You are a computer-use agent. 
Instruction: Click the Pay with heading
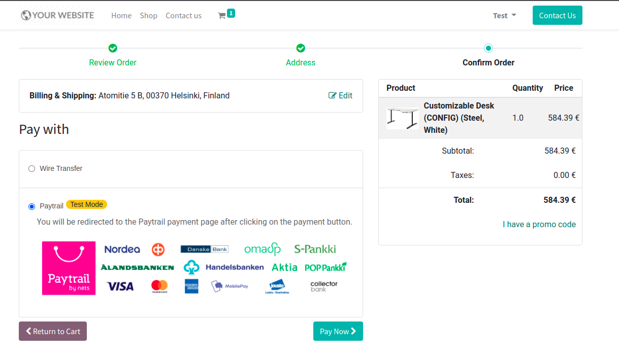(x=44, y=129)
